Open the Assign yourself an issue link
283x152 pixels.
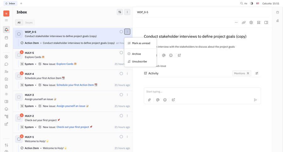72,106
